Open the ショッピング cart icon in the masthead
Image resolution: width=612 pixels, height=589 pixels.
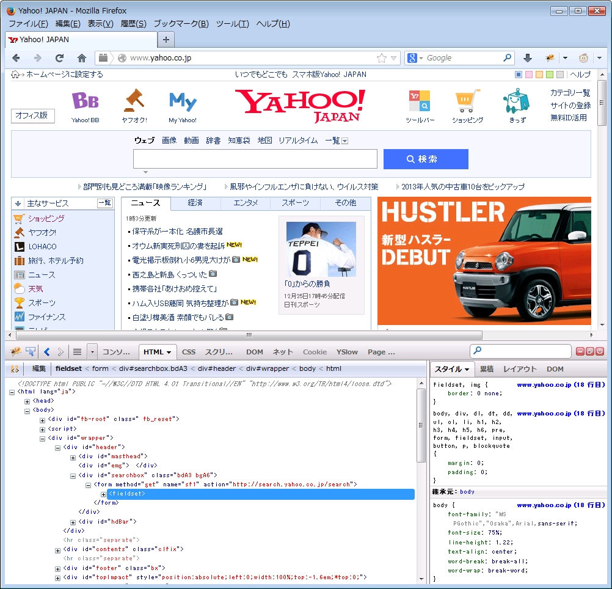(x=467, y=101)
